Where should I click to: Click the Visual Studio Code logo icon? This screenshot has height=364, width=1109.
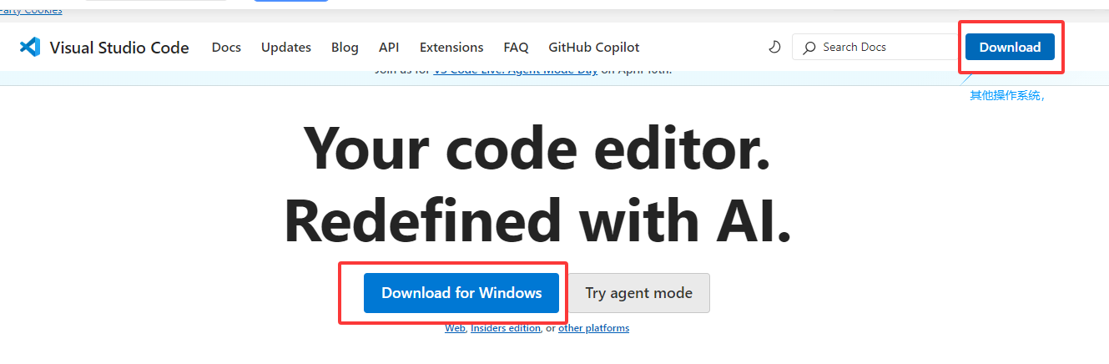coord(30,47)
